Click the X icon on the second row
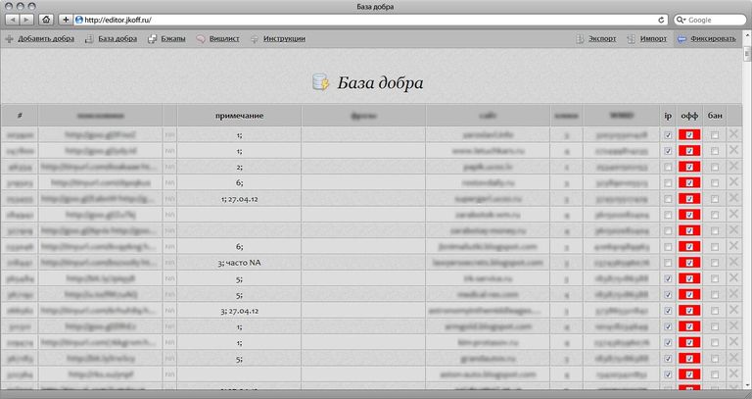The image size is (752, 399). [x=734, y=150]
